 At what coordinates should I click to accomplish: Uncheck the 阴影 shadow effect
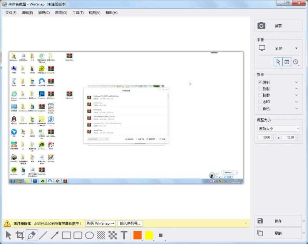(259, 82)
